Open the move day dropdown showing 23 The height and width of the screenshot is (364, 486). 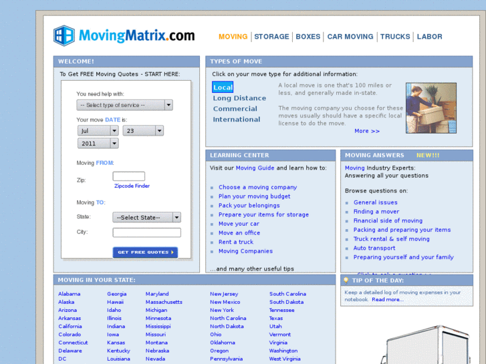143,131
